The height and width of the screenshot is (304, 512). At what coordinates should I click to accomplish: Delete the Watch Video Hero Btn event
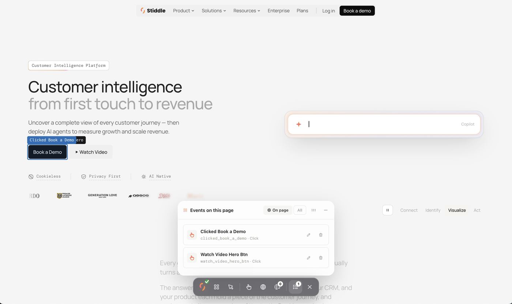tap(321, 258)
